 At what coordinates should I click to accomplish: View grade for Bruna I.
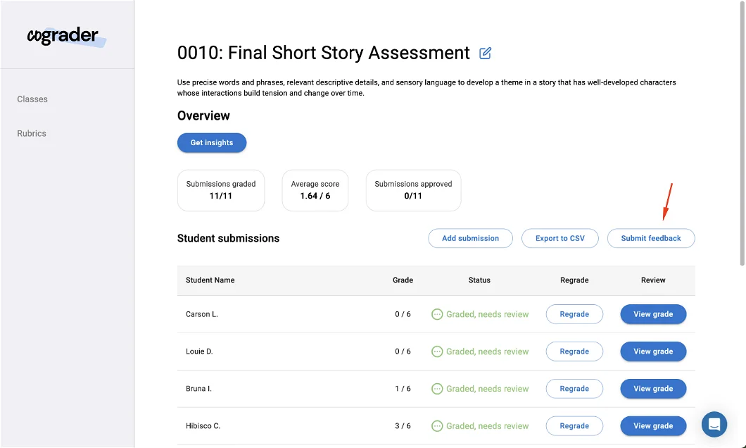tap(653, 388)
